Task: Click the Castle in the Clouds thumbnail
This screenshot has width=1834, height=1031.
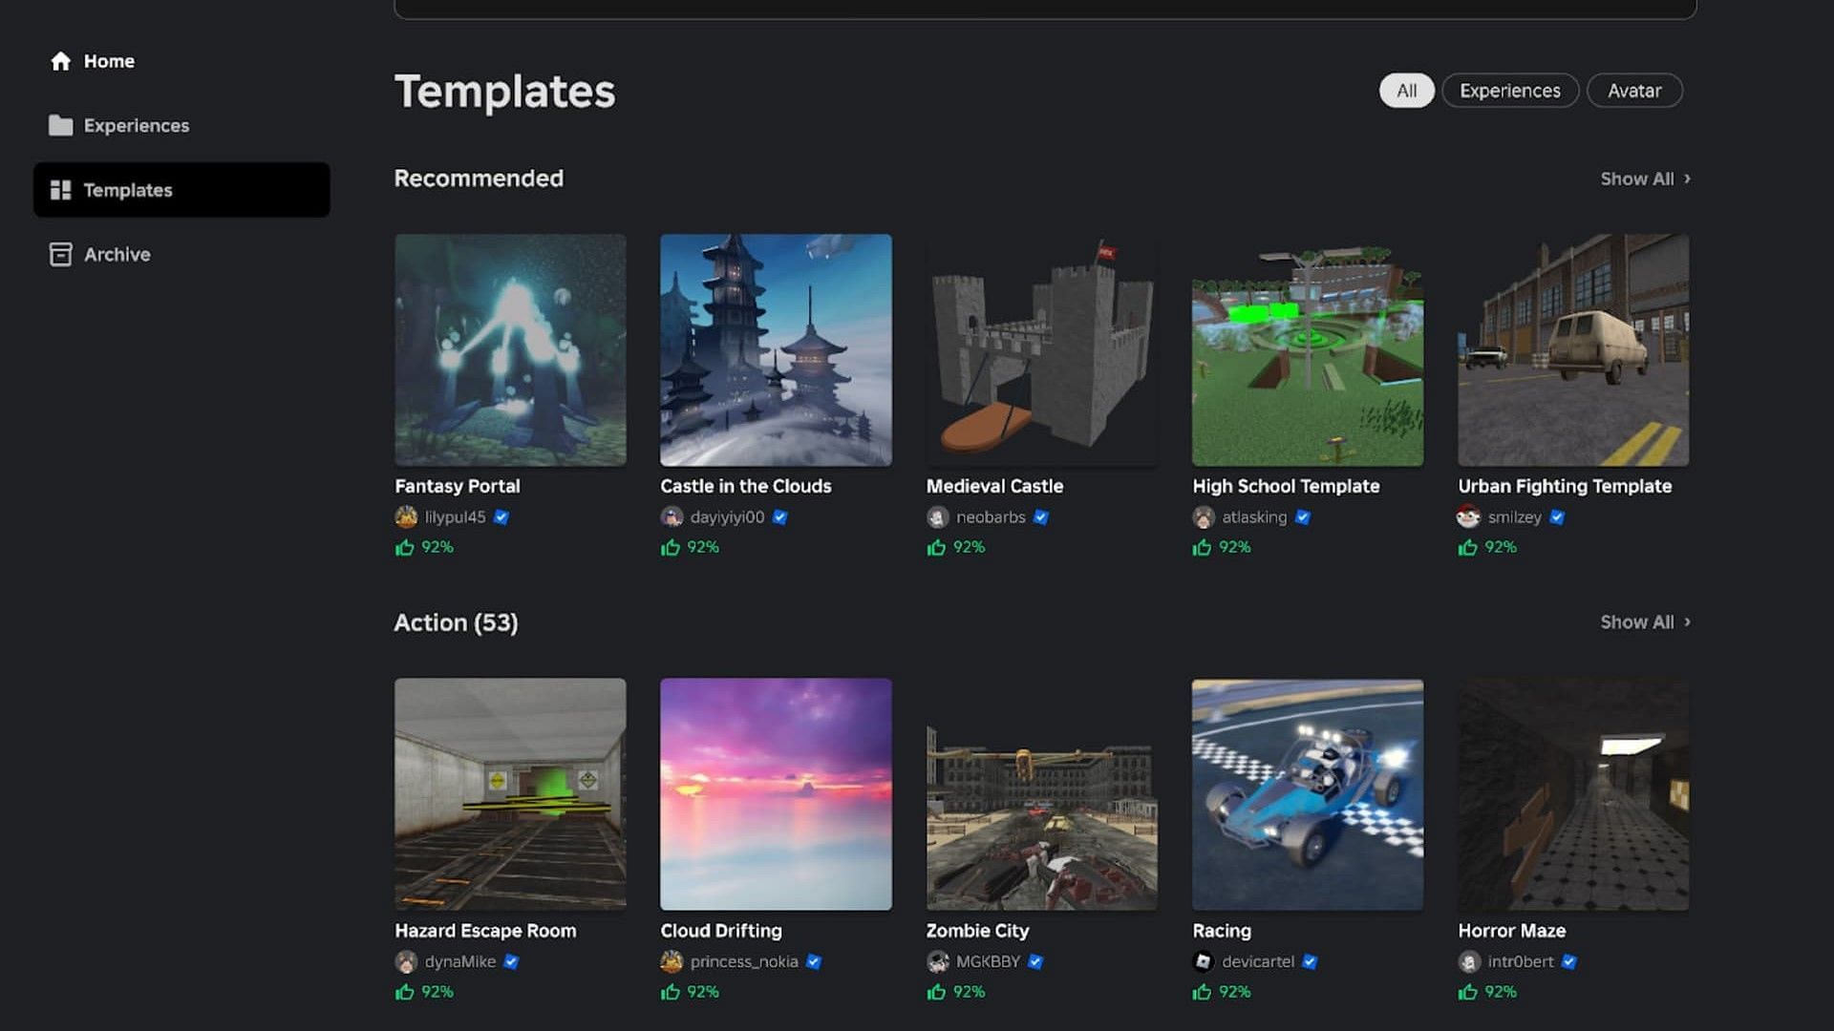Action: (x=775, y=348)
